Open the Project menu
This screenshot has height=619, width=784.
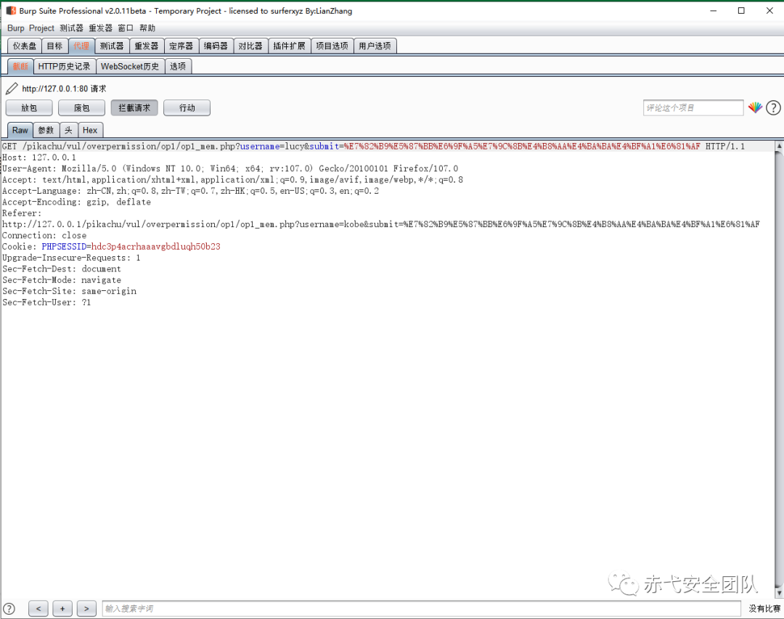click(41, 28)
